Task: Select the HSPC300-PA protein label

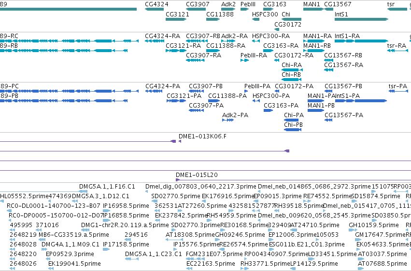Action: [x=271, y=96]
